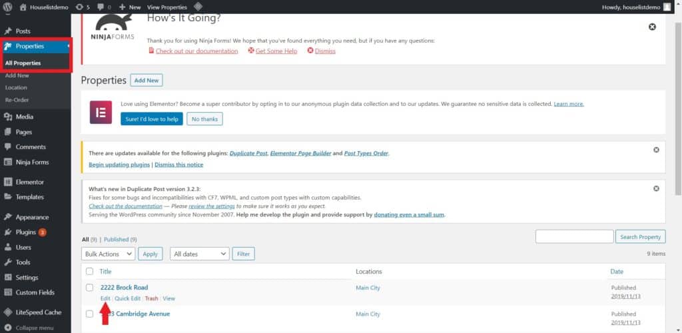Open the comments bubble showing 0

pyautogui.click(x=104, y=7)
